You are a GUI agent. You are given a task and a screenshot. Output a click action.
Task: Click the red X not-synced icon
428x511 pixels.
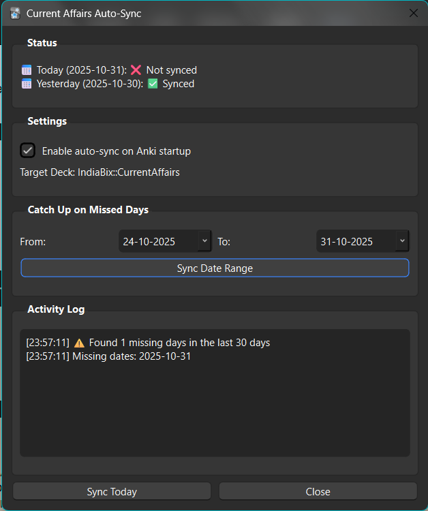click(136, 70)
